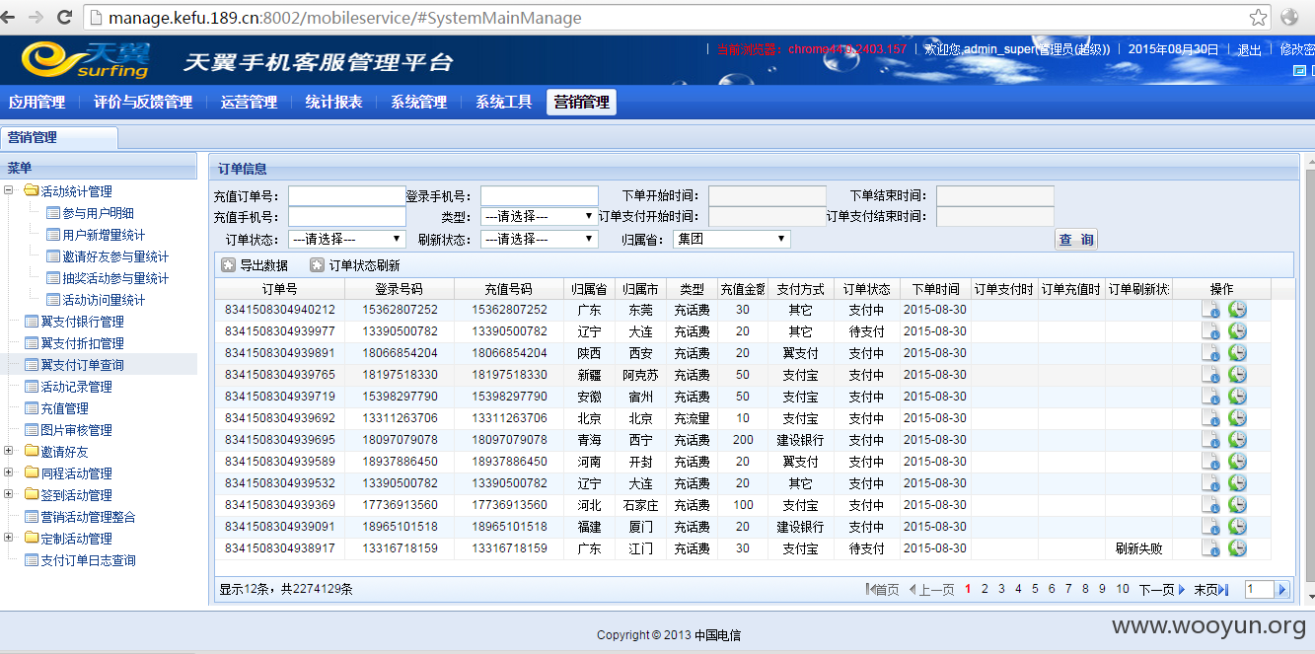Go to the 下一页 next page arrow

pos(1181,589)
